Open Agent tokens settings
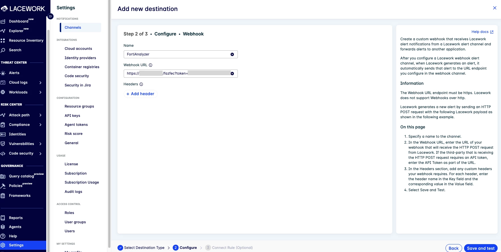The height and width of the screenshot is (252, 501). [x=76, y=125]
